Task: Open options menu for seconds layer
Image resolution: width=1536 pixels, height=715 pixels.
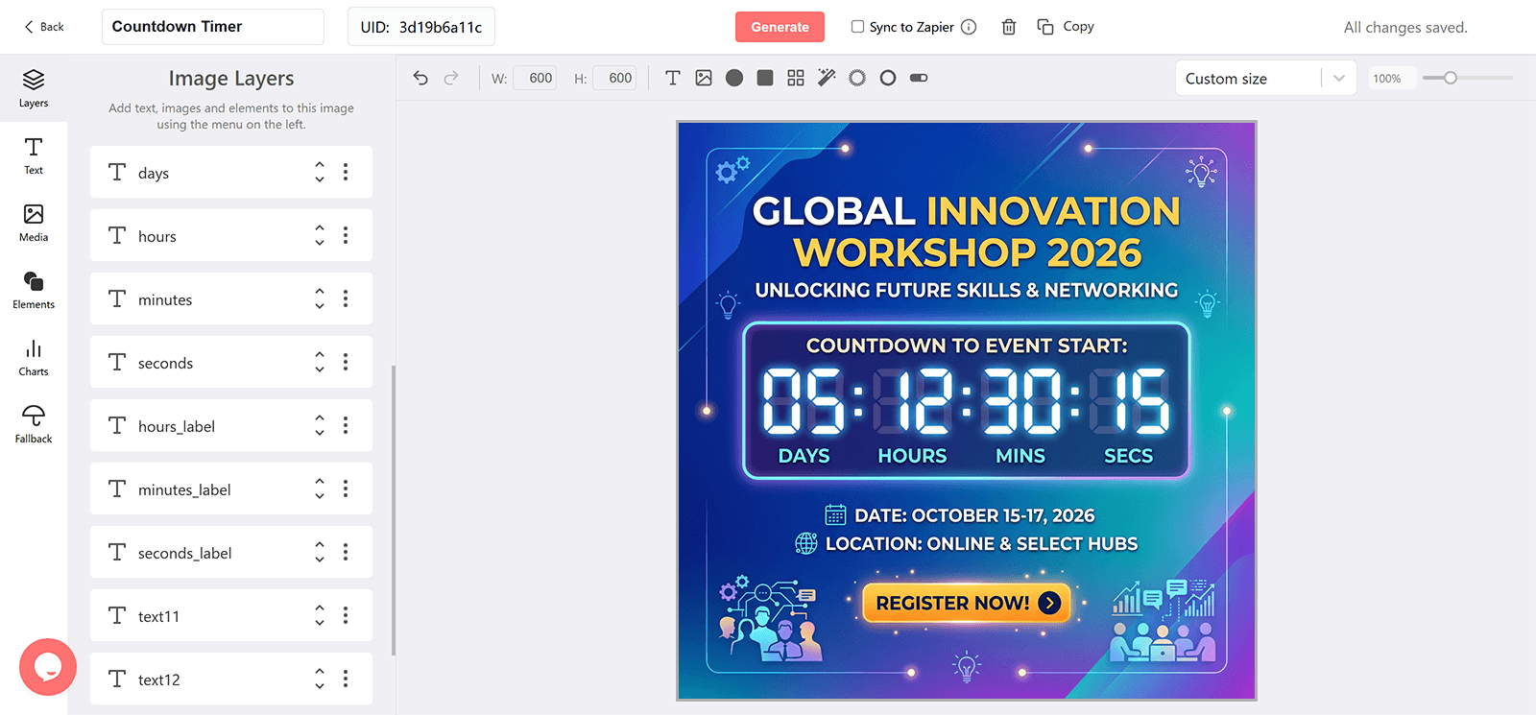Action: 346,362
